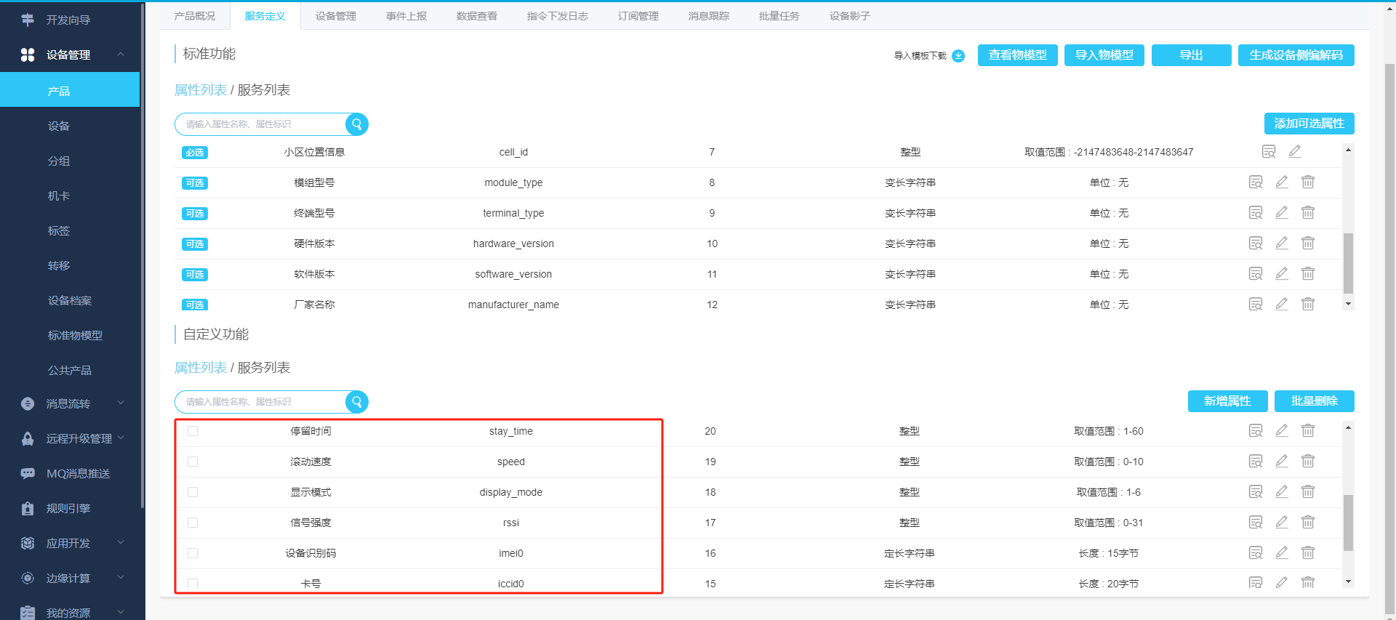The image size is (1396, 620).
Task: Edit the cell_id property
Action: click(1295, 151)
